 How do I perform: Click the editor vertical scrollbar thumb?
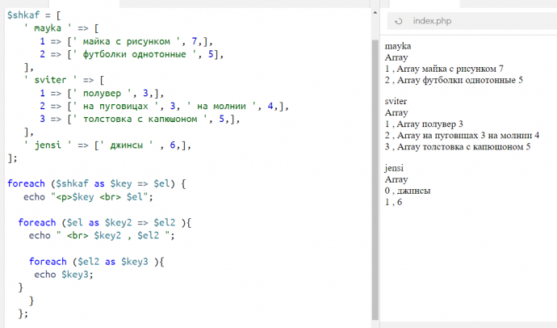click(x=375, y=179)
